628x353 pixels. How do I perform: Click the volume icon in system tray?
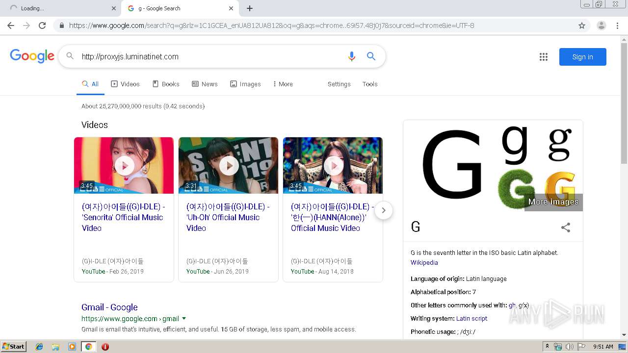pos(569,347)
